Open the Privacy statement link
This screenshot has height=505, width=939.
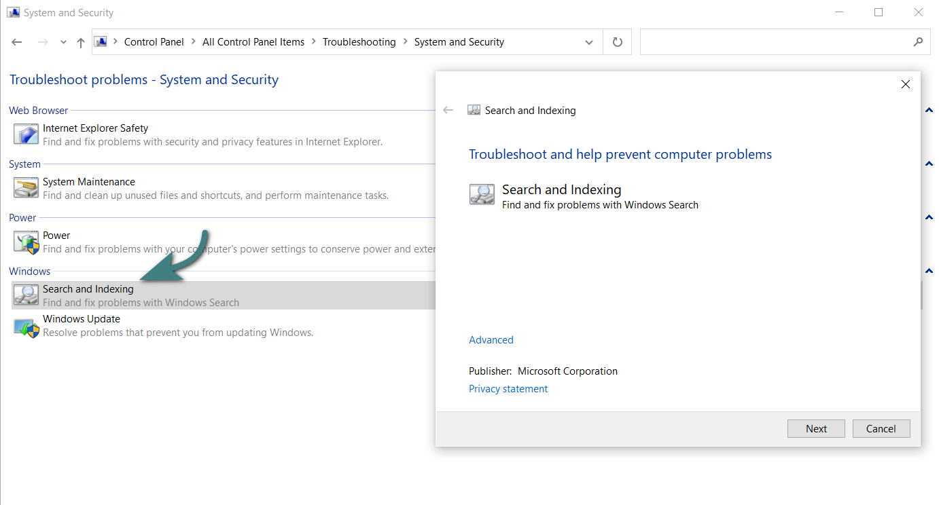tap(508, 389)
